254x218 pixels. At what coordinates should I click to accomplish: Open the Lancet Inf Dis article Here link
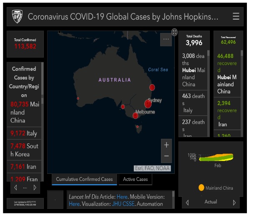pyautogui.click(x=122, y=197)
